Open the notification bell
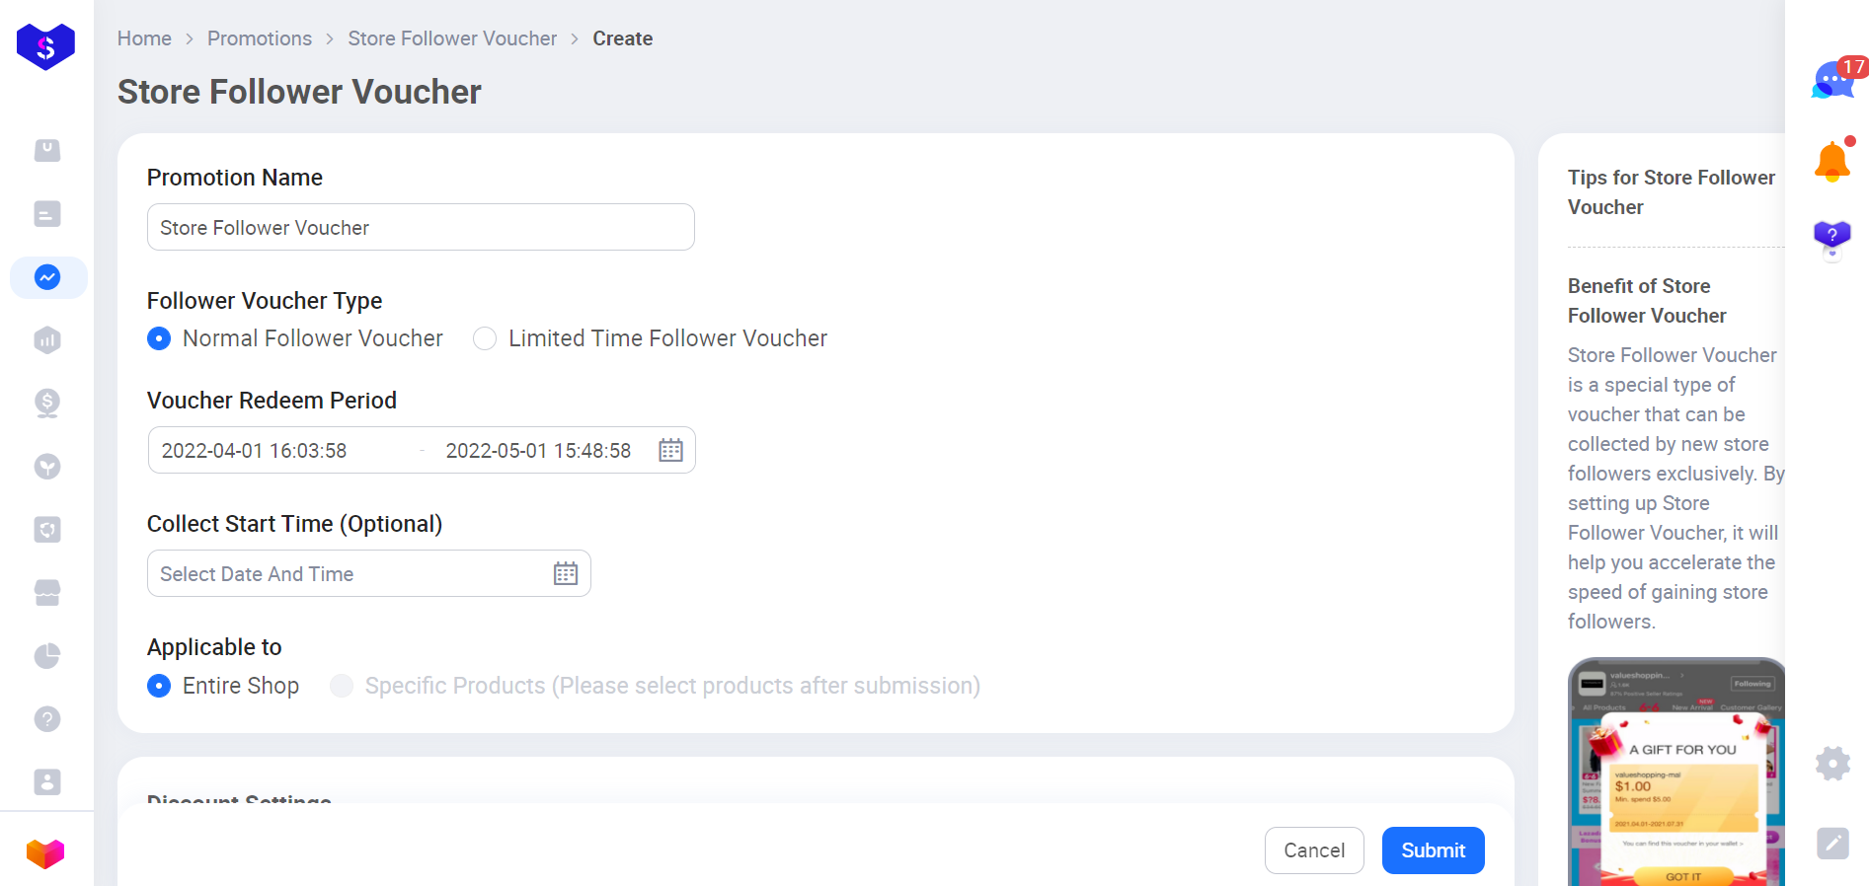This screenshot has height=886, width=1869. [1832, 162]
